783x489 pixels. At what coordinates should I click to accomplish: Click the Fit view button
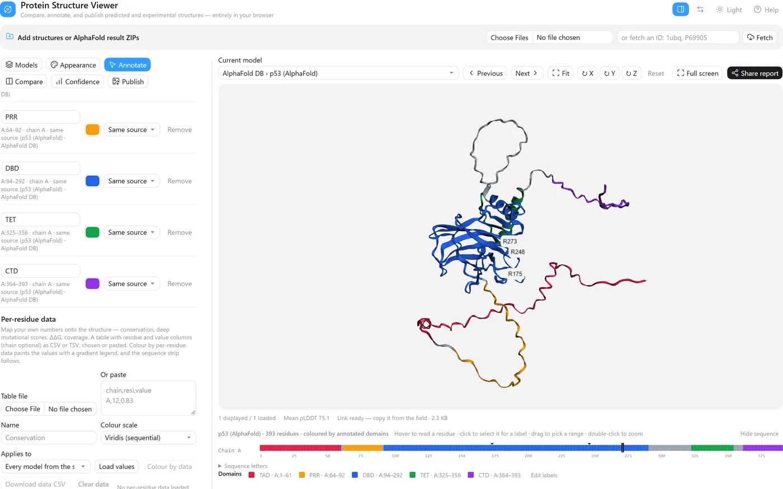click(560, 73)
